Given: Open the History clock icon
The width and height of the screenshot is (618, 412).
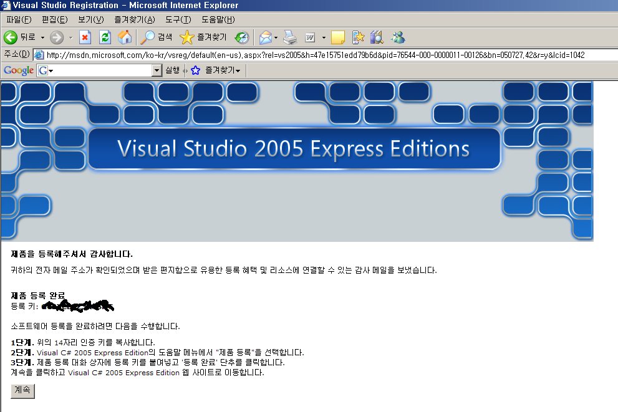Looking at the screenshot, I should (x=241, y=37).
